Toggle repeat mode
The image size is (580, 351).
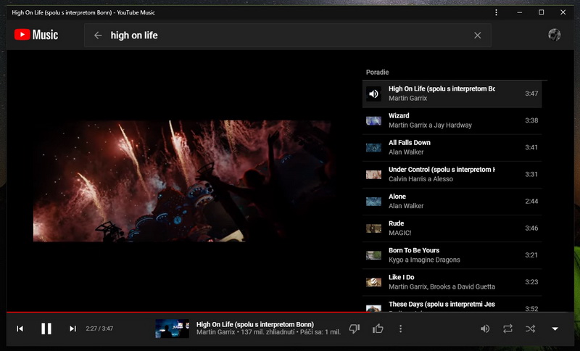tap(507, 329)
